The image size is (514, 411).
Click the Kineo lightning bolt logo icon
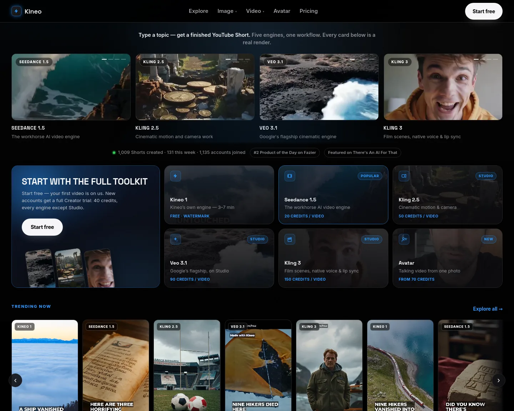click(x=16, y=11)
